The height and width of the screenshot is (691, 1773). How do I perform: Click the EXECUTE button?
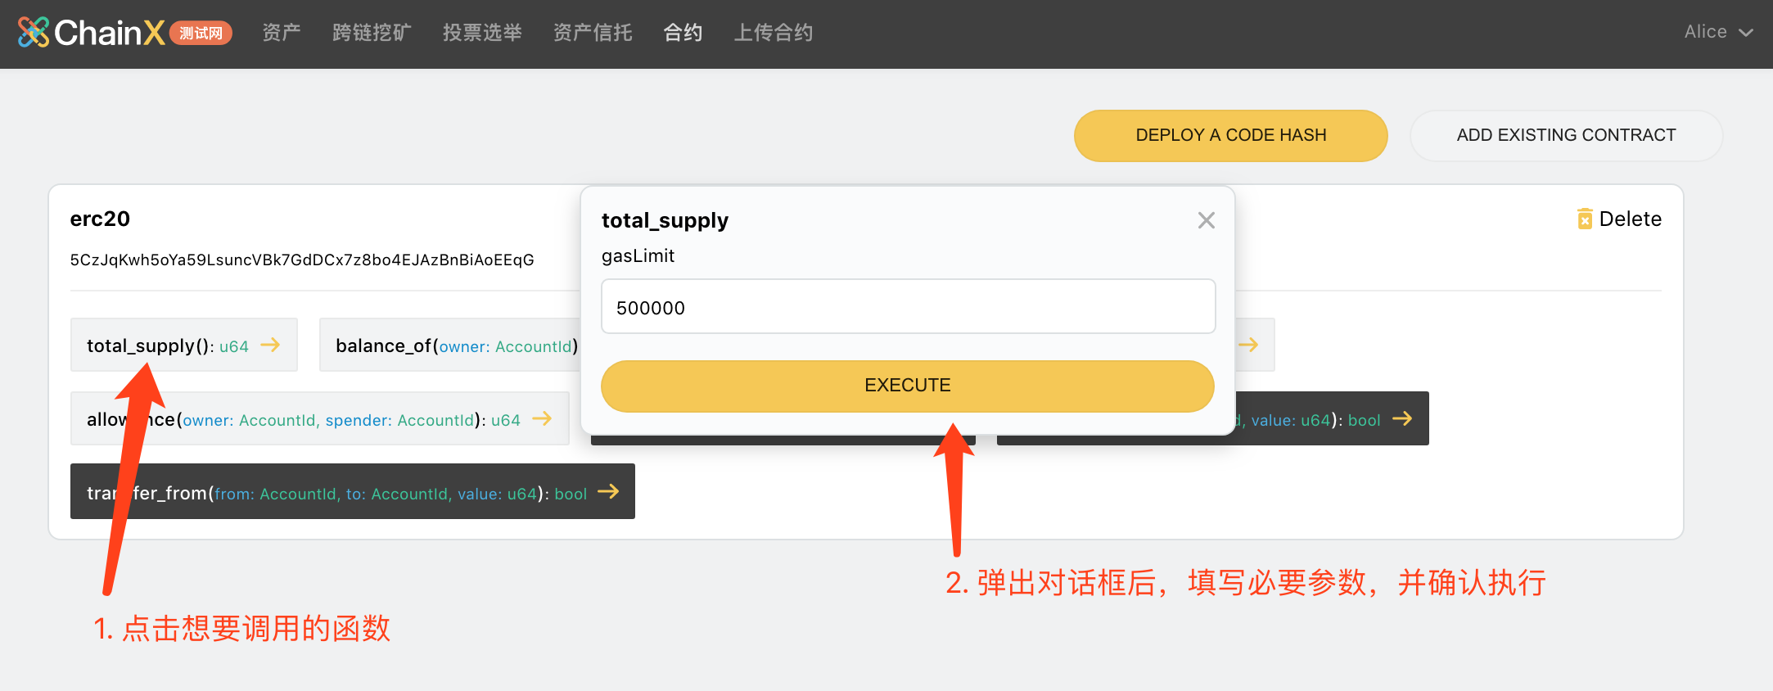[x=907, y=386]
